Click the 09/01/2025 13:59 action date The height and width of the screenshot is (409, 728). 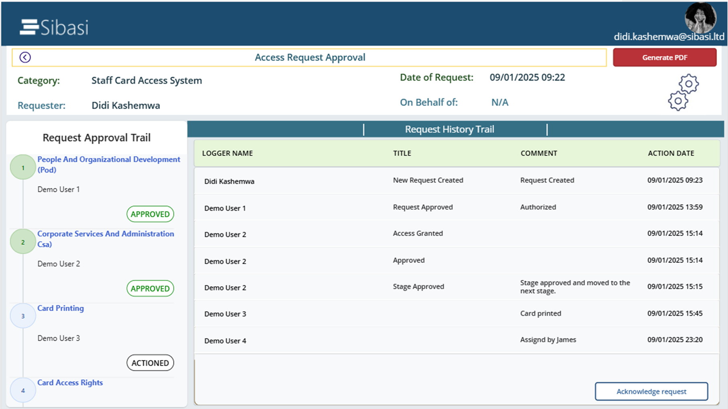point(675,207)
